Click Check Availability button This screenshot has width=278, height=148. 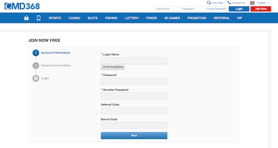113,67
